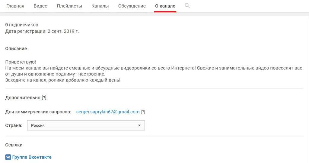Select the О канале tab

(165, 6)
